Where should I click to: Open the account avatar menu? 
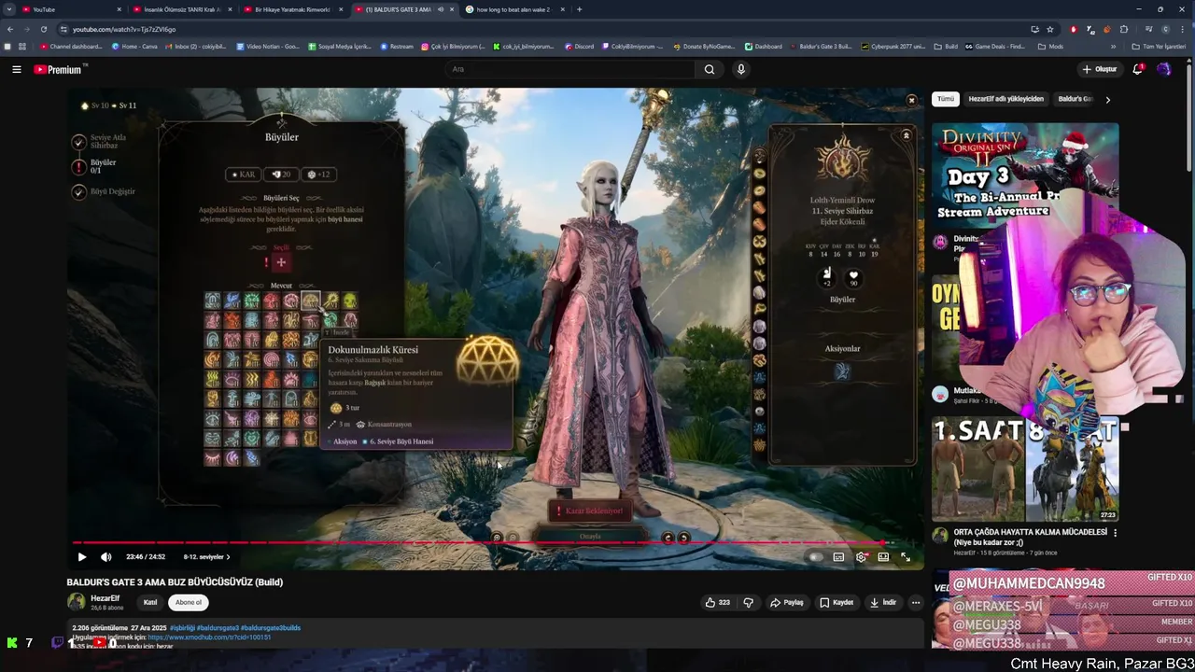(1163, 69)
